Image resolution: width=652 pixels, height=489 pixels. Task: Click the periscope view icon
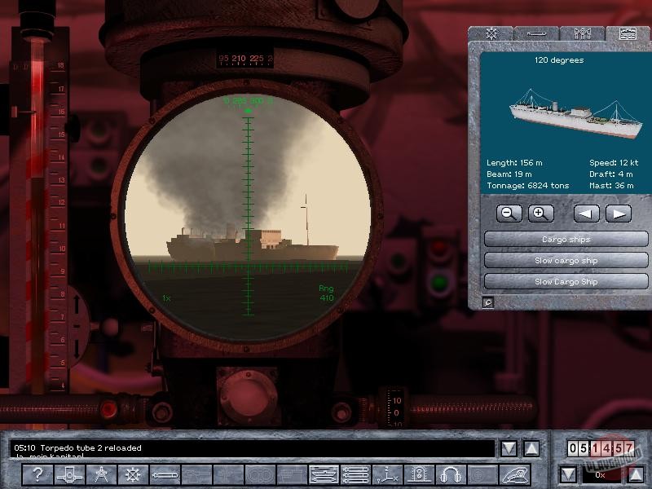point(68,474)
